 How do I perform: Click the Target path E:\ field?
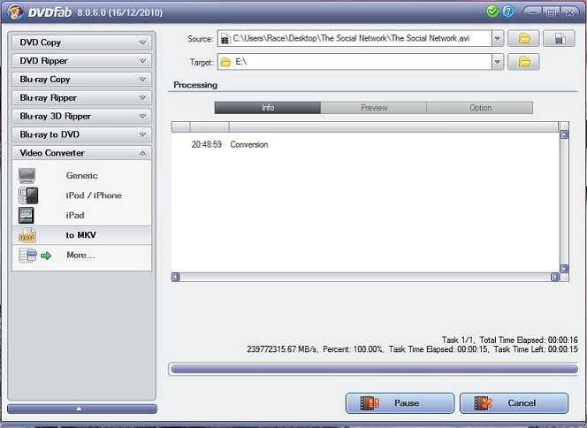tap(354, 62)
